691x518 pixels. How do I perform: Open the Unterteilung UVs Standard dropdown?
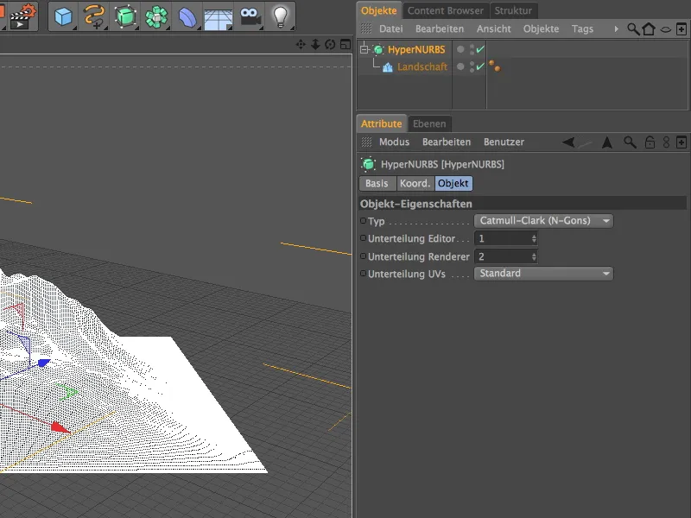click(x=543, y=274)
